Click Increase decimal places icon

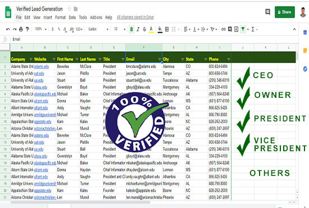[x=71, y=29]
